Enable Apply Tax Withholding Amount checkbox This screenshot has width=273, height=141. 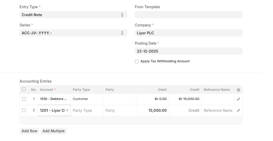(x=137, y=62)
